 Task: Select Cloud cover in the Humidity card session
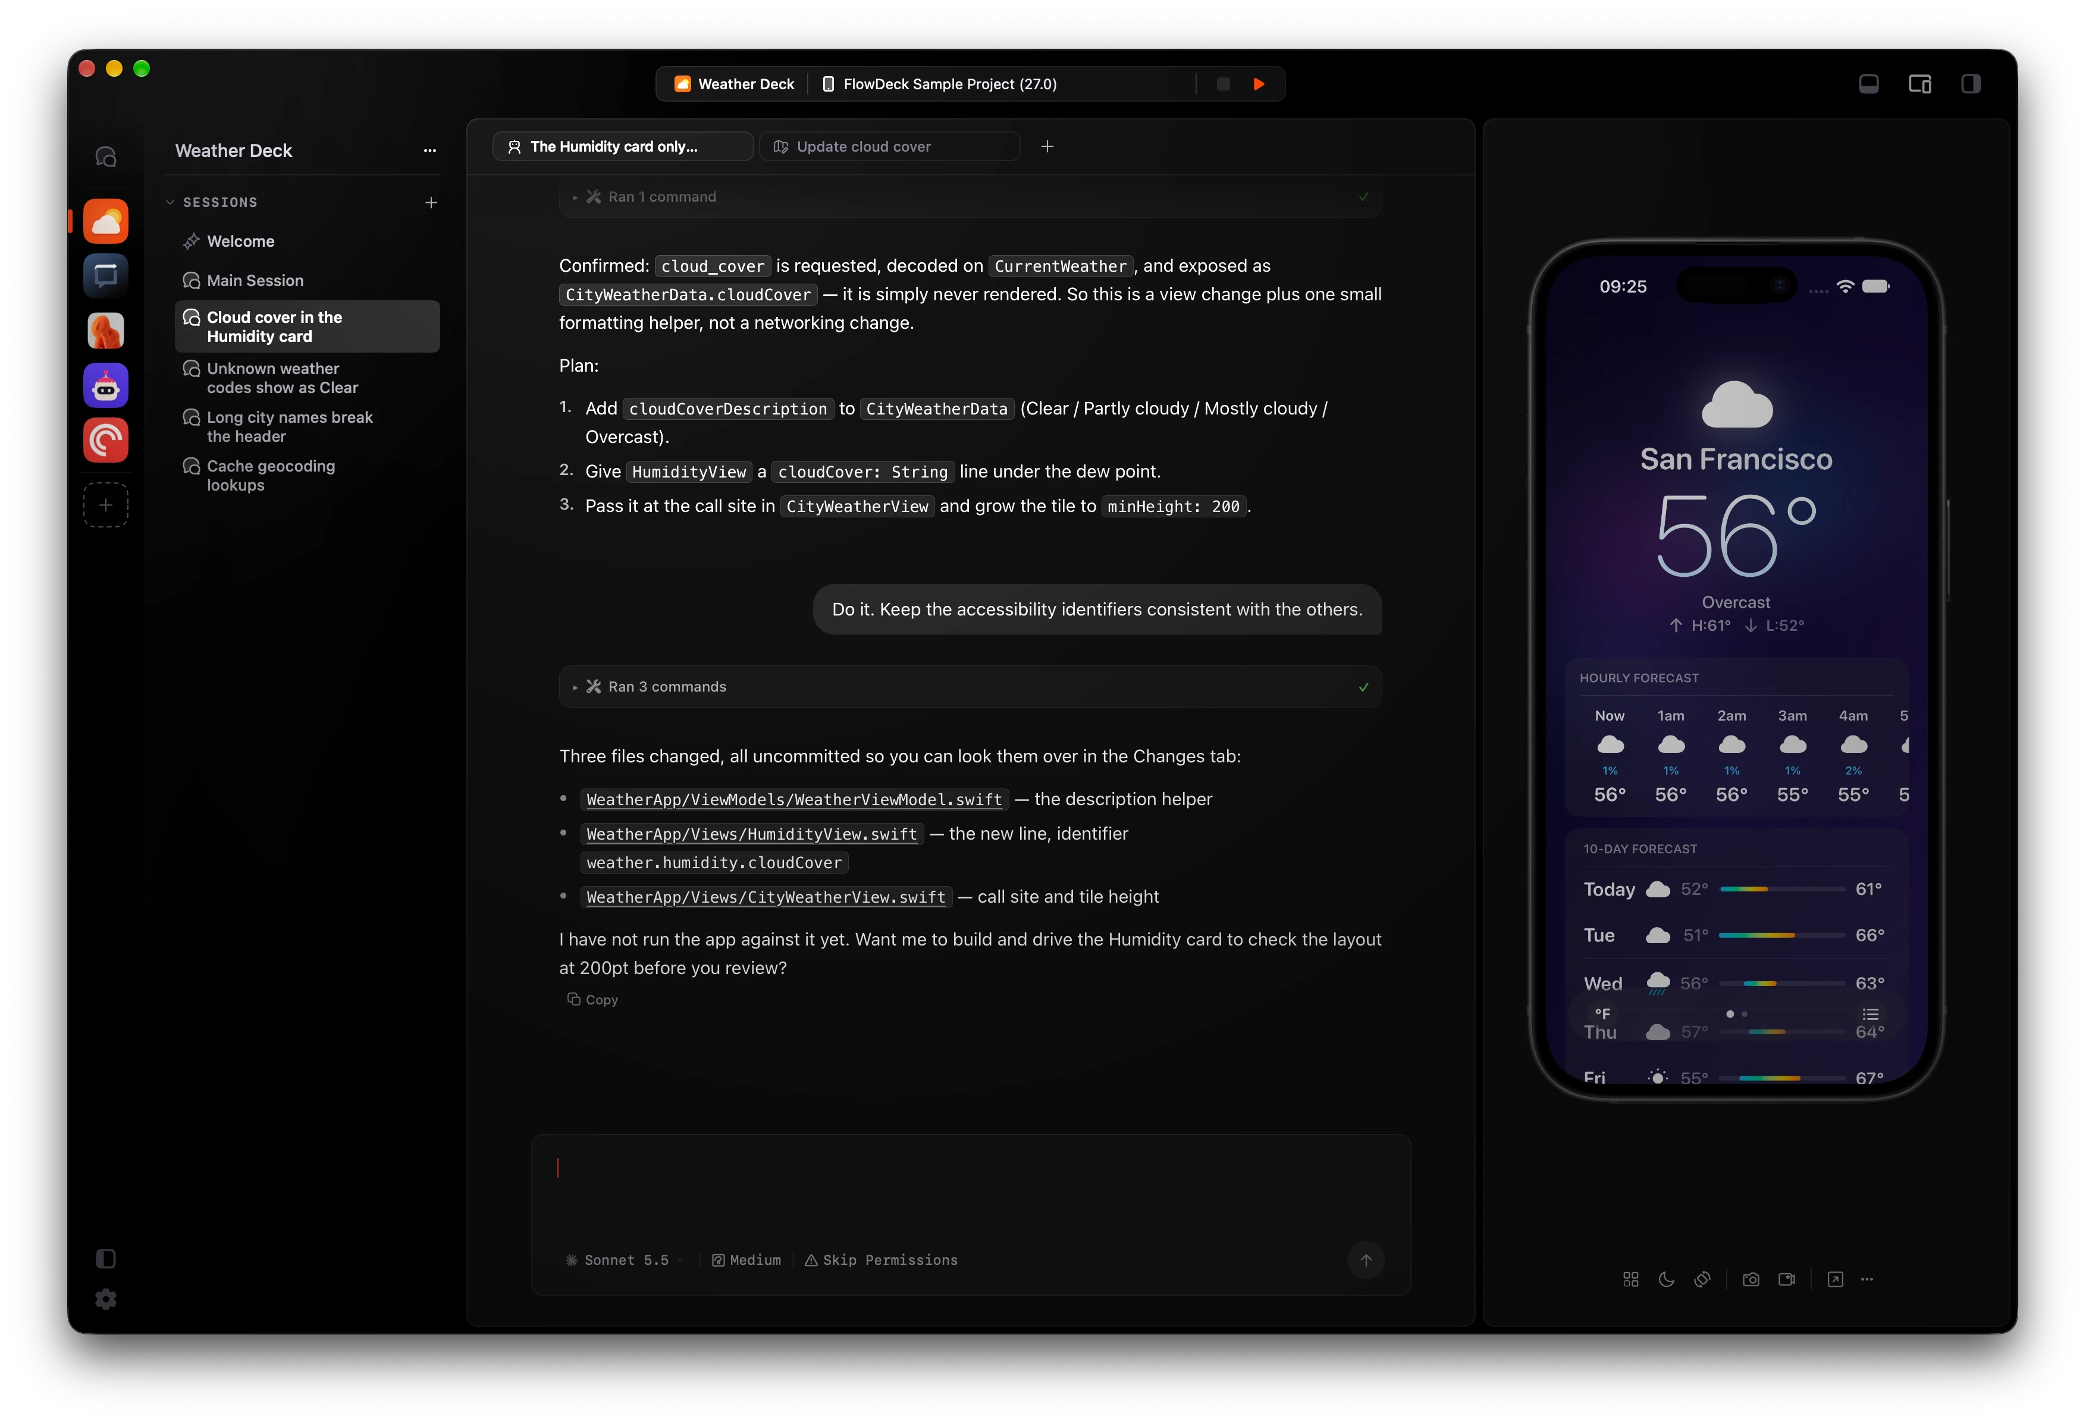tap(307, 326)
